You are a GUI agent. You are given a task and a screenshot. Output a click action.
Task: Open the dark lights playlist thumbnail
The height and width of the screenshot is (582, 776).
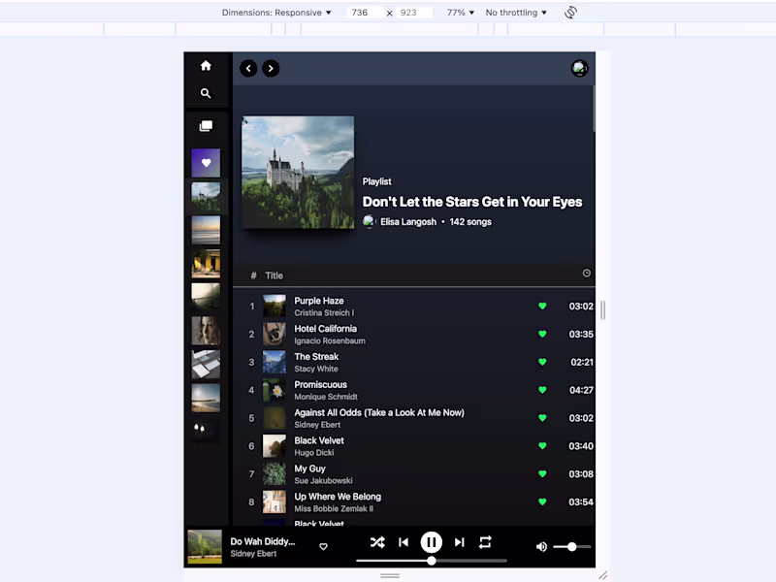click(x=206, y=431)
